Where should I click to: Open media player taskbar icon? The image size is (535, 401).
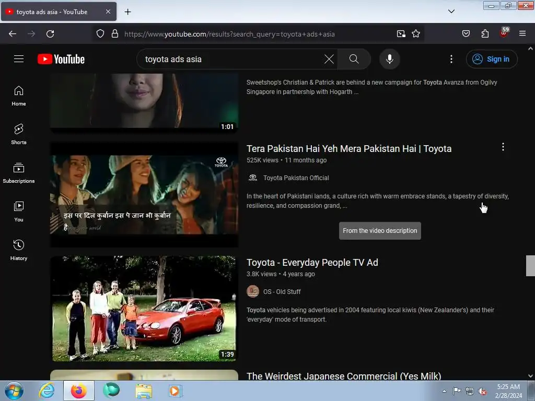[176, 391]
